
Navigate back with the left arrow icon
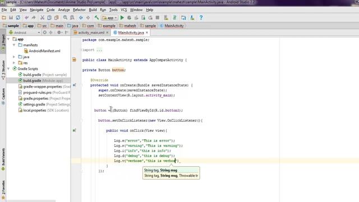[x=81, y=17]
